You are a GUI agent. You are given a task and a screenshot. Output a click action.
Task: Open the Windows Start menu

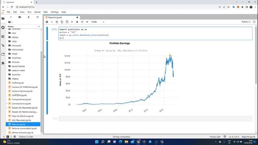coord(97,142)
